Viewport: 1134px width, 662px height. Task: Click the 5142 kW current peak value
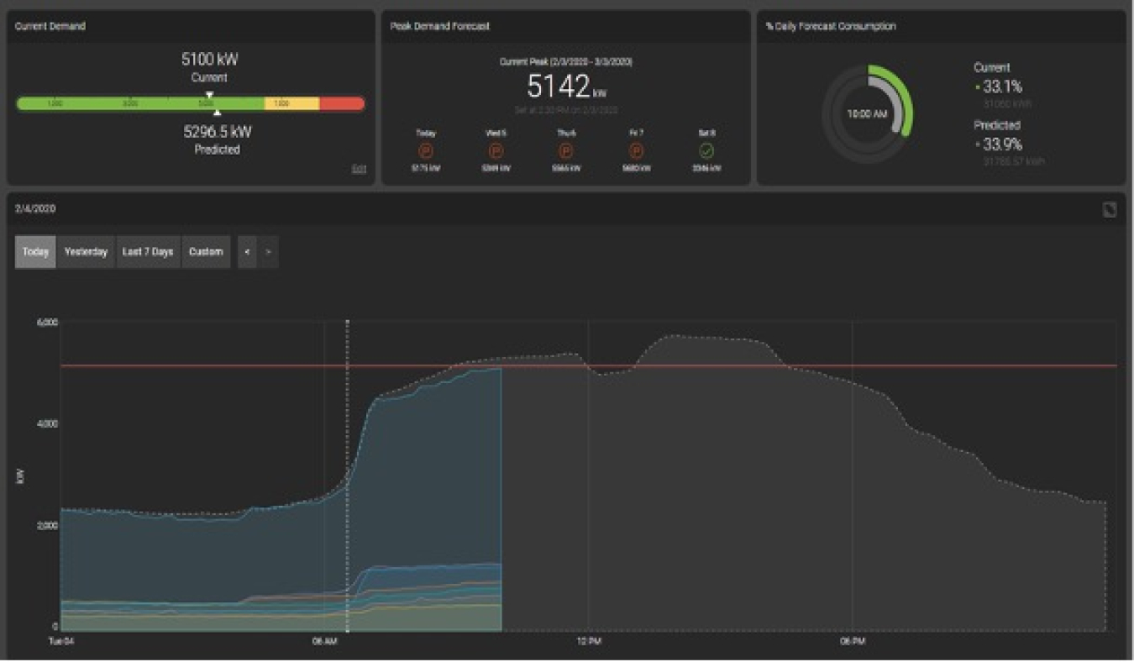click(567, 87)
